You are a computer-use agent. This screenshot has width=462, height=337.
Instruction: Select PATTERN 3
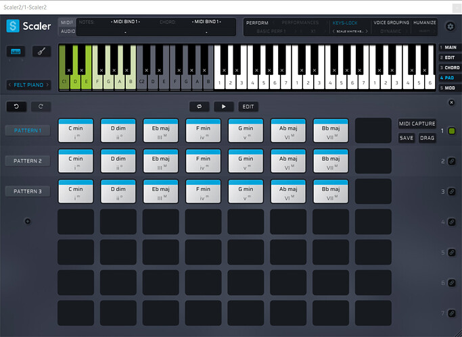pyautogui.click(x=28, y=191)
